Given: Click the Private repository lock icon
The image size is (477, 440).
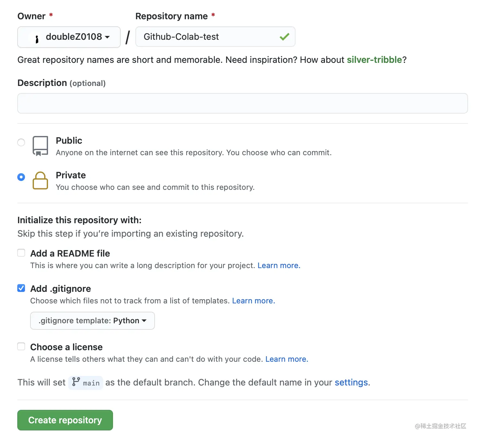Looking at the screenshot, I should tap(40, 181).
